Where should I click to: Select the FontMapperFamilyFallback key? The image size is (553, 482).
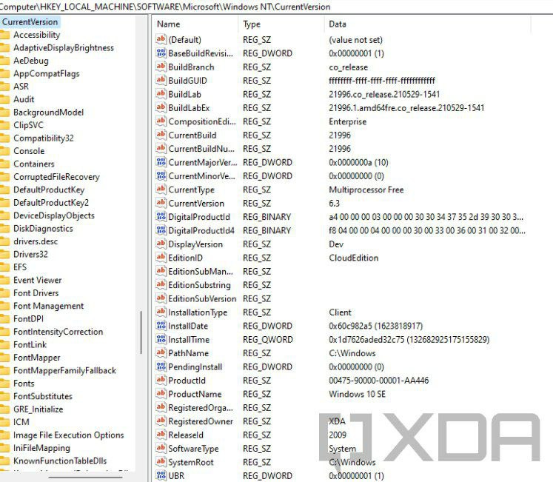[64, 370]
